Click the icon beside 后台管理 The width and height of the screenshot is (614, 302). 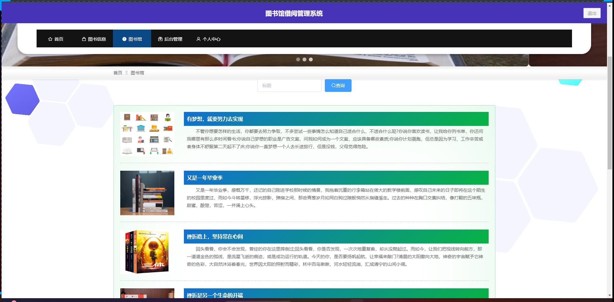pyautogui.click(x=160, y=39)
